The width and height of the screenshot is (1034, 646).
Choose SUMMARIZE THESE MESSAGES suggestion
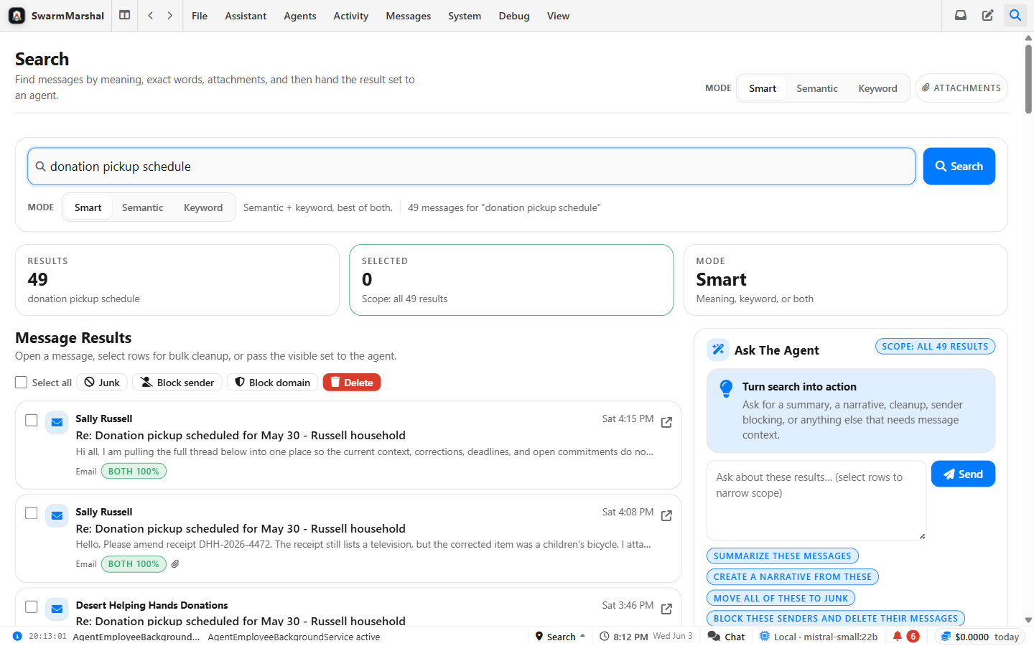pos(783,556)
